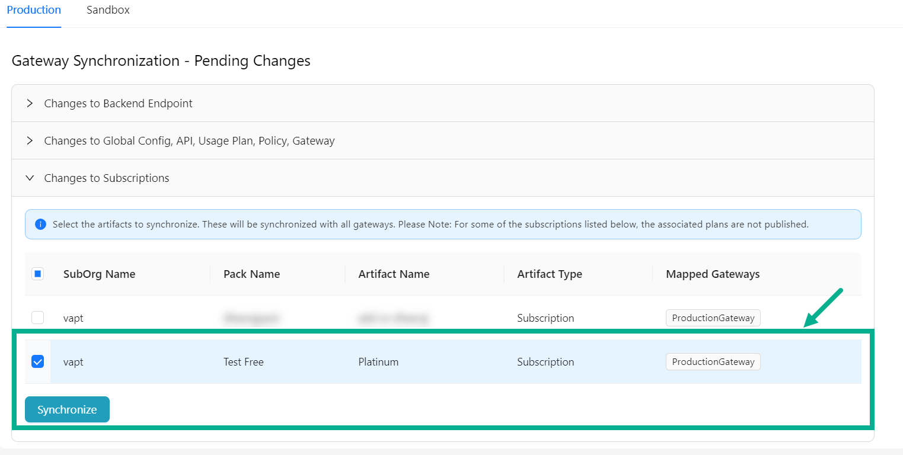Toggle the select-all checkbox in table header
Screen dimensions: 903x455
coord(37,274)
